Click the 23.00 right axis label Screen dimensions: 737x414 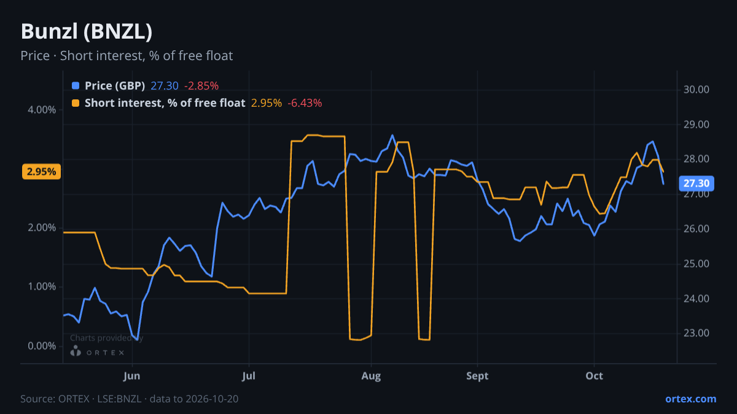click(x=696, y=334)
